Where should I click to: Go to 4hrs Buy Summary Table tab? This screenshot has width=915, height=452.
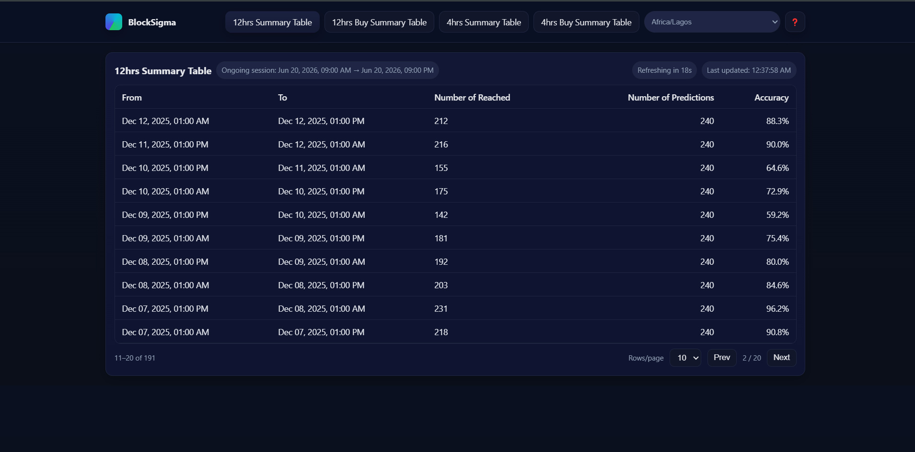tap(586, 22)
